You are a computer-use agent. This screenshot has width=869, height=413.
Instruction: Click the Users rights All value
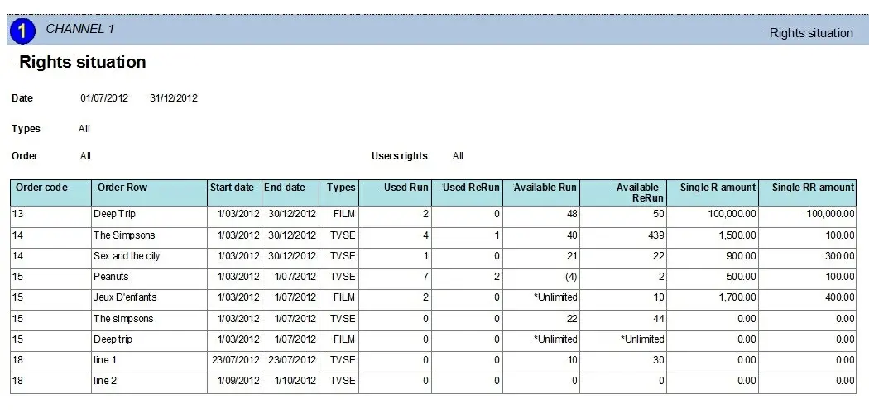click(458, 156)
